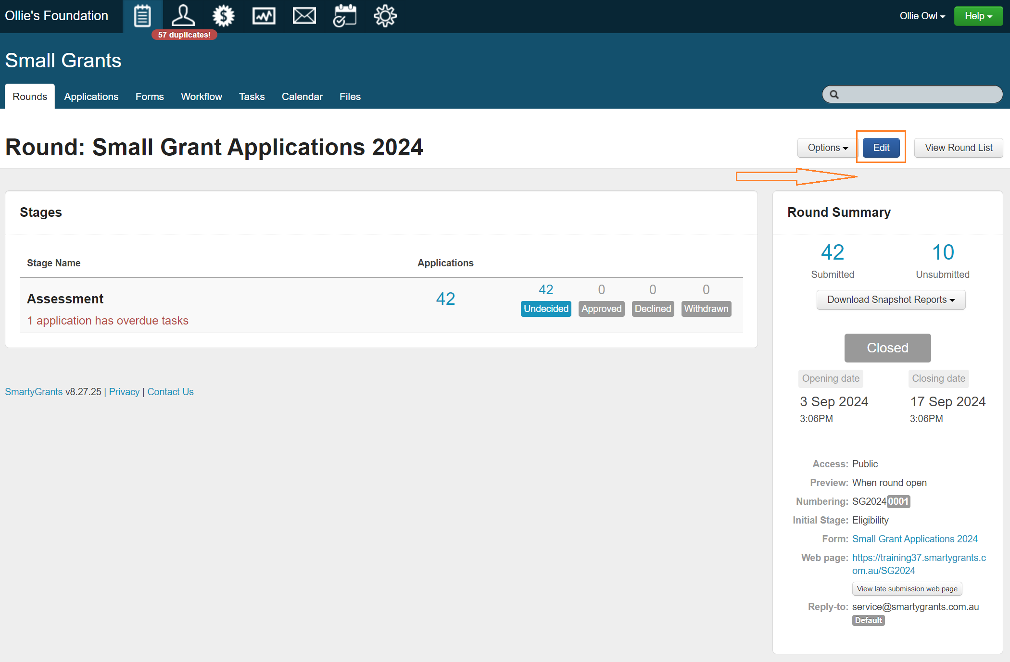
Task: Click the blue Edit button
Action: click(881, 148)
